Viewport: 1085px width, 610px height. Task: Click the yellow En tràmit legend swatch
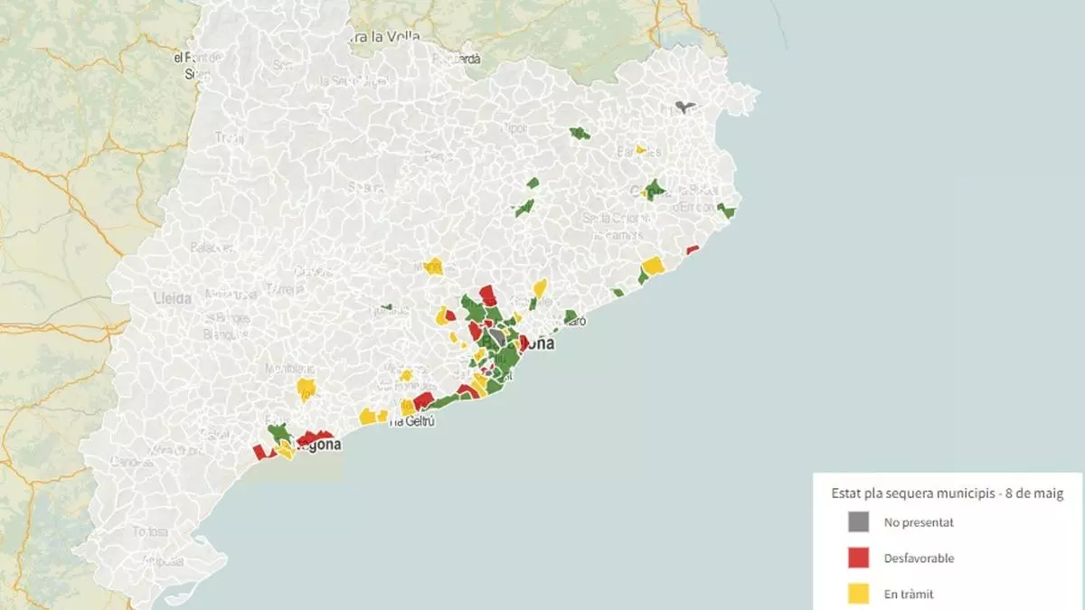click(858, 594)
